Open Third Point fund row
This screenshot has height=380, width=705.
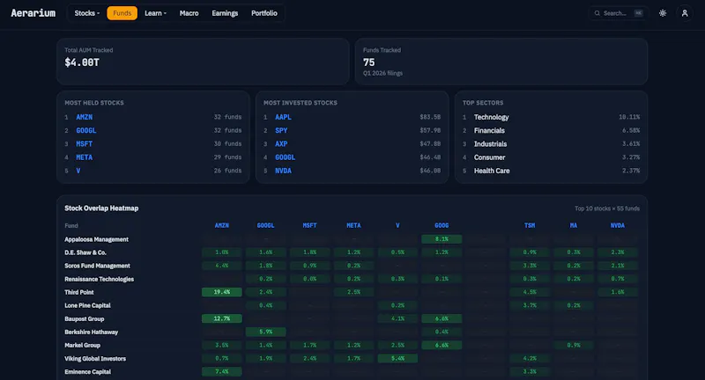click(79, 293)
